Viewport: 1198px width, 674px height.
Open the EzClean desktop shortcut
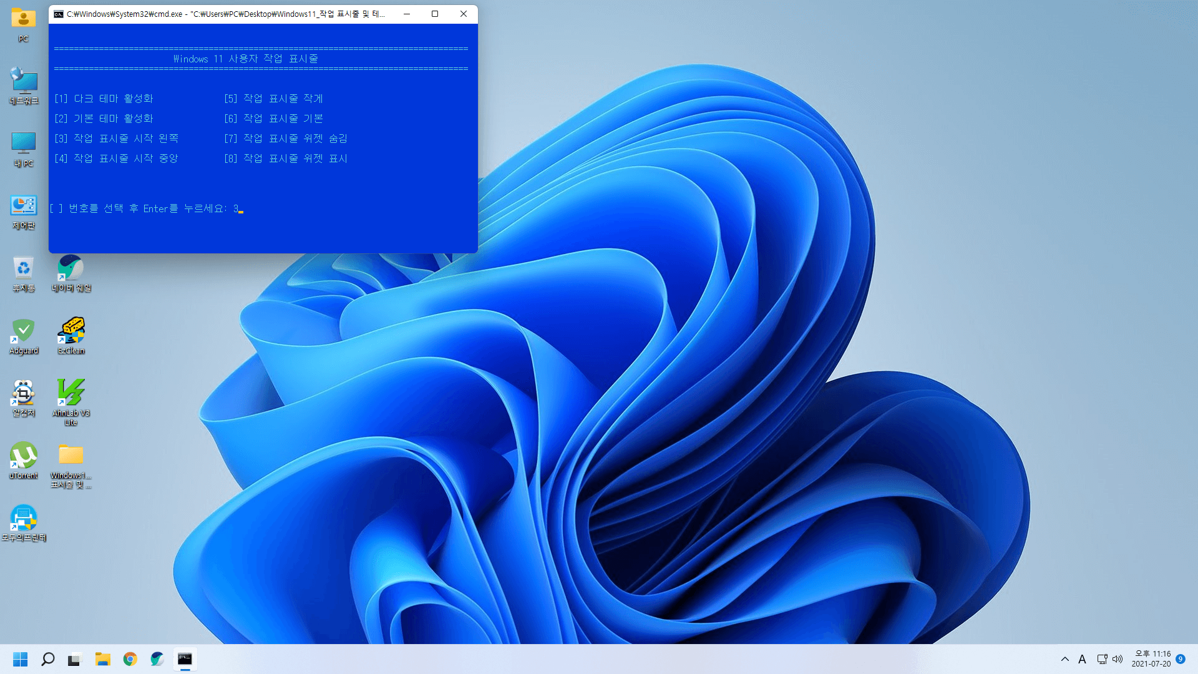pyautogui.click(x=71, y=336)
